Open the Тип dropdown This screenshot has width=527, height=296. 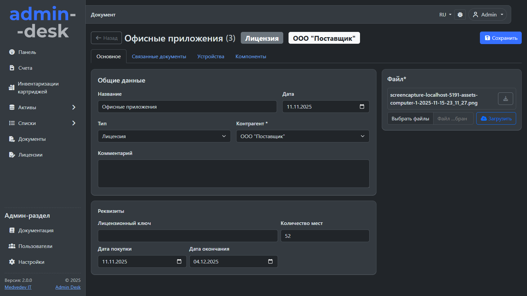(164, 136)
